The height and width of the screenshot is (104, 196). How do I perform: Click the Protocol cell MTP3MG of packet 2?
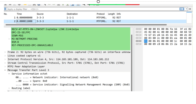click(x=101, y=21)
